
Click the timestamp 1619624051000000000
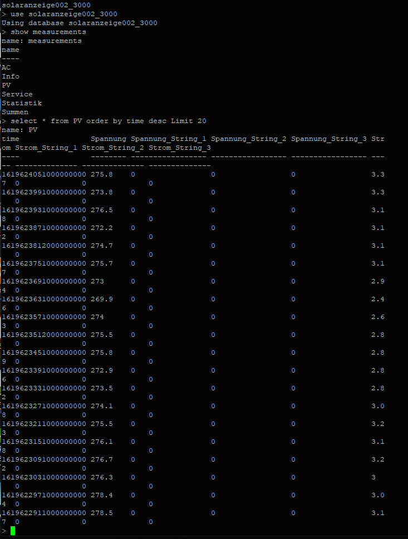coord(44,174)
